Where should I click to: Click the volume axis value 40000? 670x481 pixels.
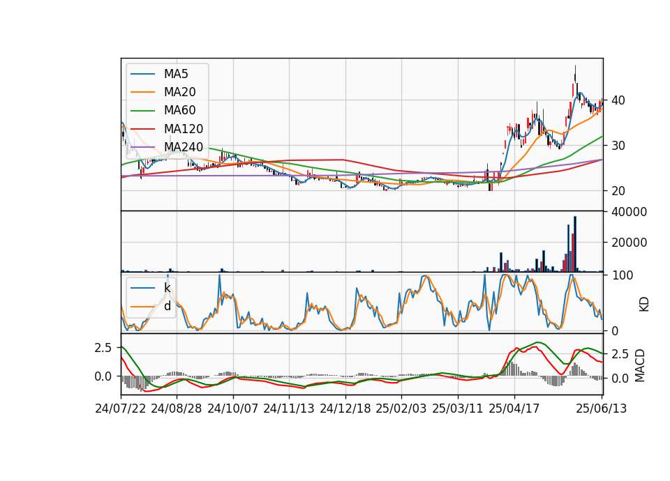coord(630,212)
